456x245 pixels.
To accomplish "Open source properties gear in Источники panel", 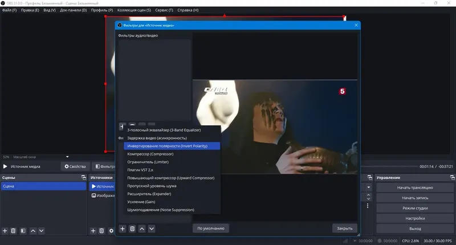I will pos(111,231).
